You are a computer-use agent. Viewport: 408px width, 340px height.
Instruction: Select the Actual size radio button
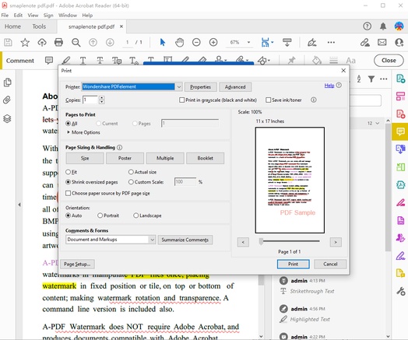click(131, 172)
